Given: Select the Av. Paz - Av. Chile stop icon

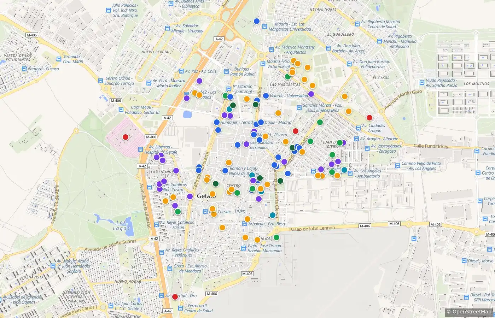Looking at the screenshot, I should (181, 71).
